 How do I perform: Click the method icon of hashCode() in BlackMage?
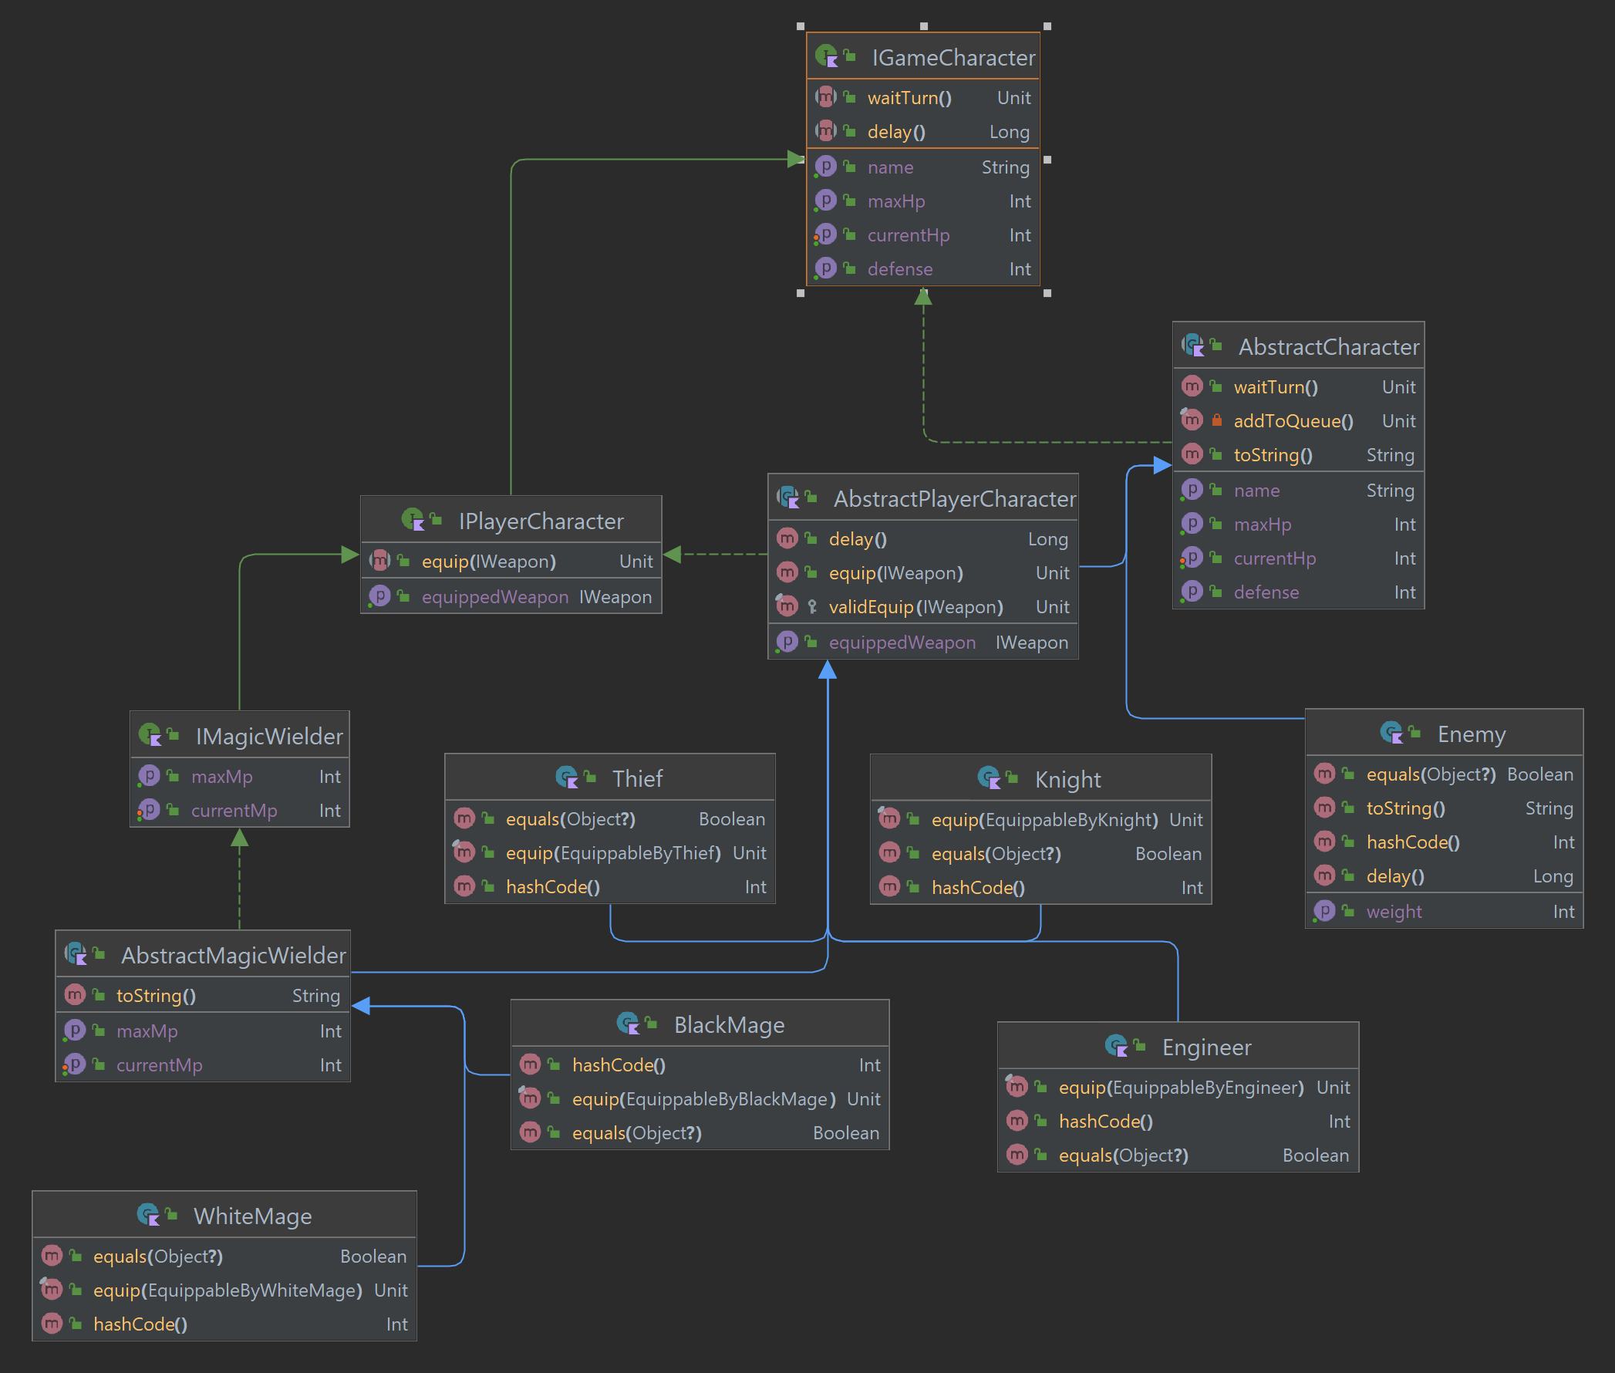pyautogui.click(x=530, y=1064)
